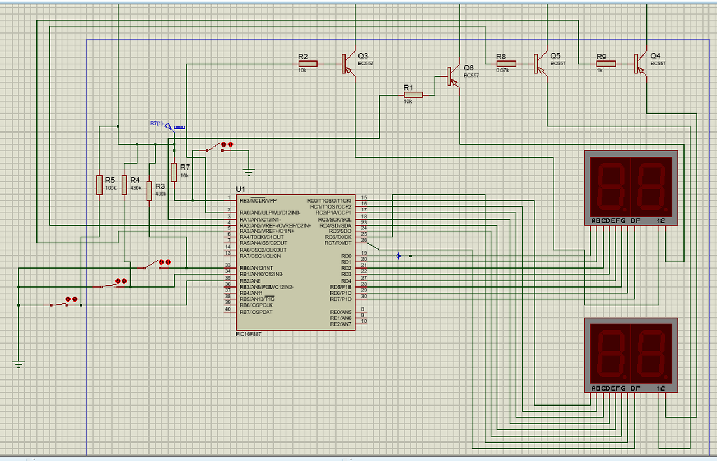Select the ground symbol beside the MCLR reset switch
This screenshot has height=461, width=717.
point(249,171)
